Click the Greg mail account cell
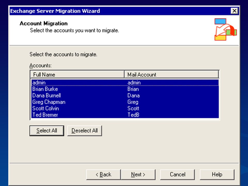 pos(133,102)
